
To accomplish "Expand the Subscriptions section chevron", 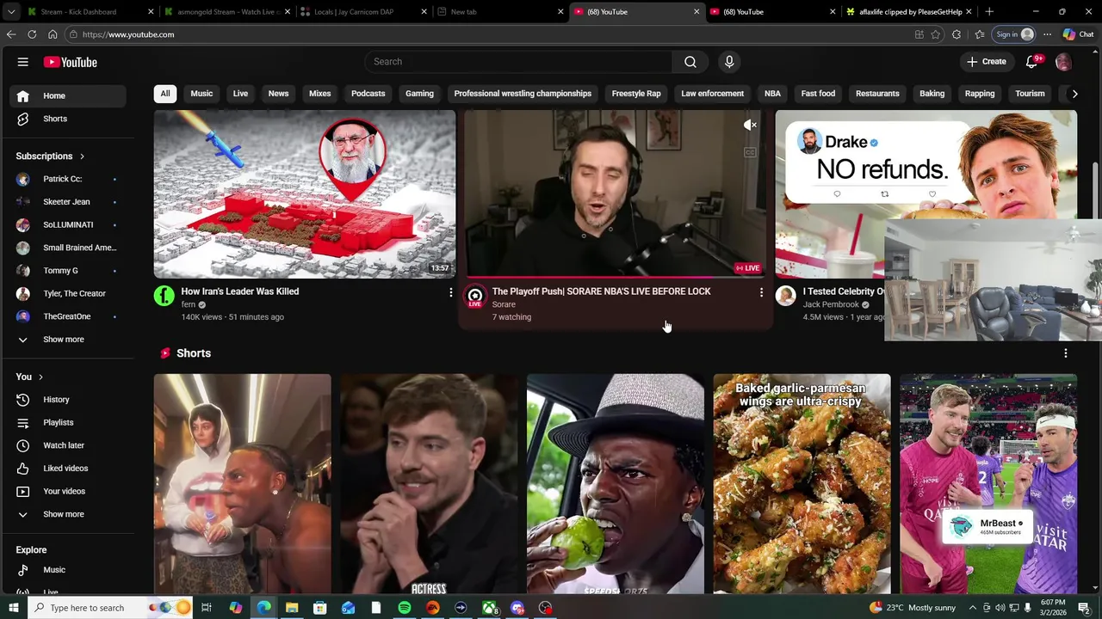I will pos(82,156).
